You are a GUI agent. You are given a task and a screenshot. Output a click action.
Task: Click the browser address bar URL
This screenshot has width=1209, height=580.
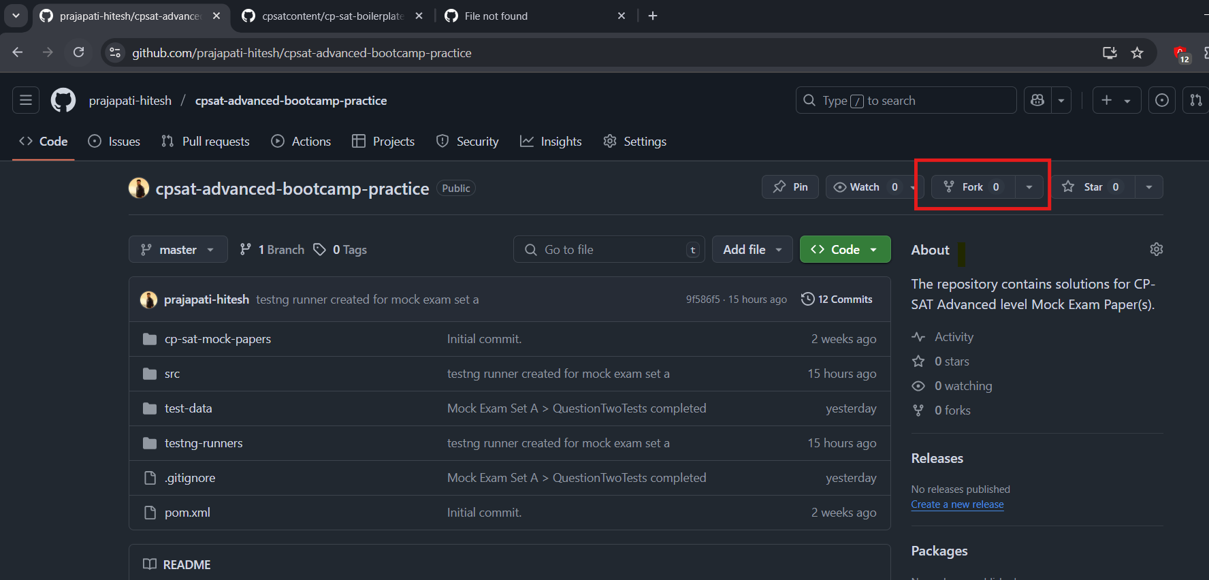(x=302, y=52)
